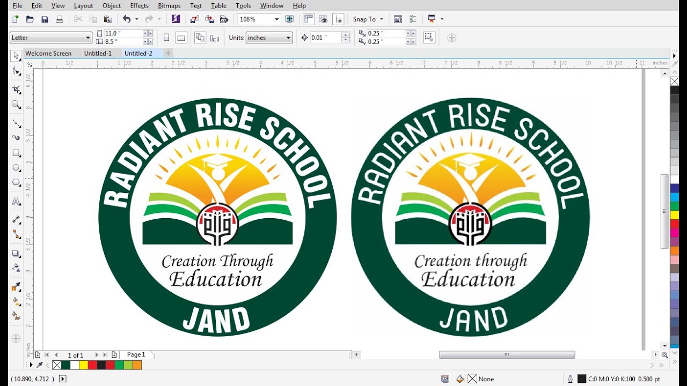
Task: Select the Interactive Fill tool
Action: point(16,301)
